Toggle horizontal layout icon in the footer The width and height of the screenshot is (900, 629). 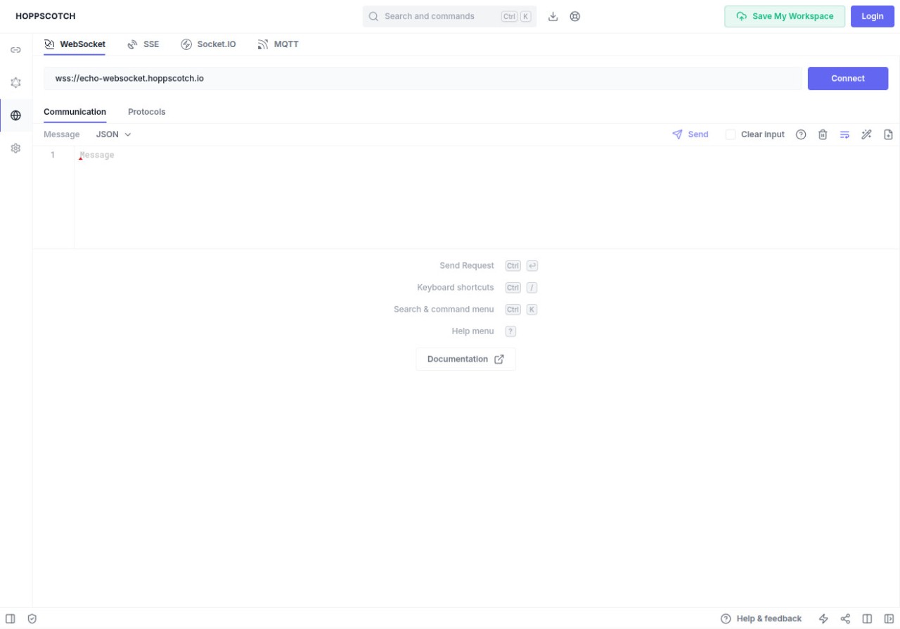pyautogui.click(x=867, y=618)
